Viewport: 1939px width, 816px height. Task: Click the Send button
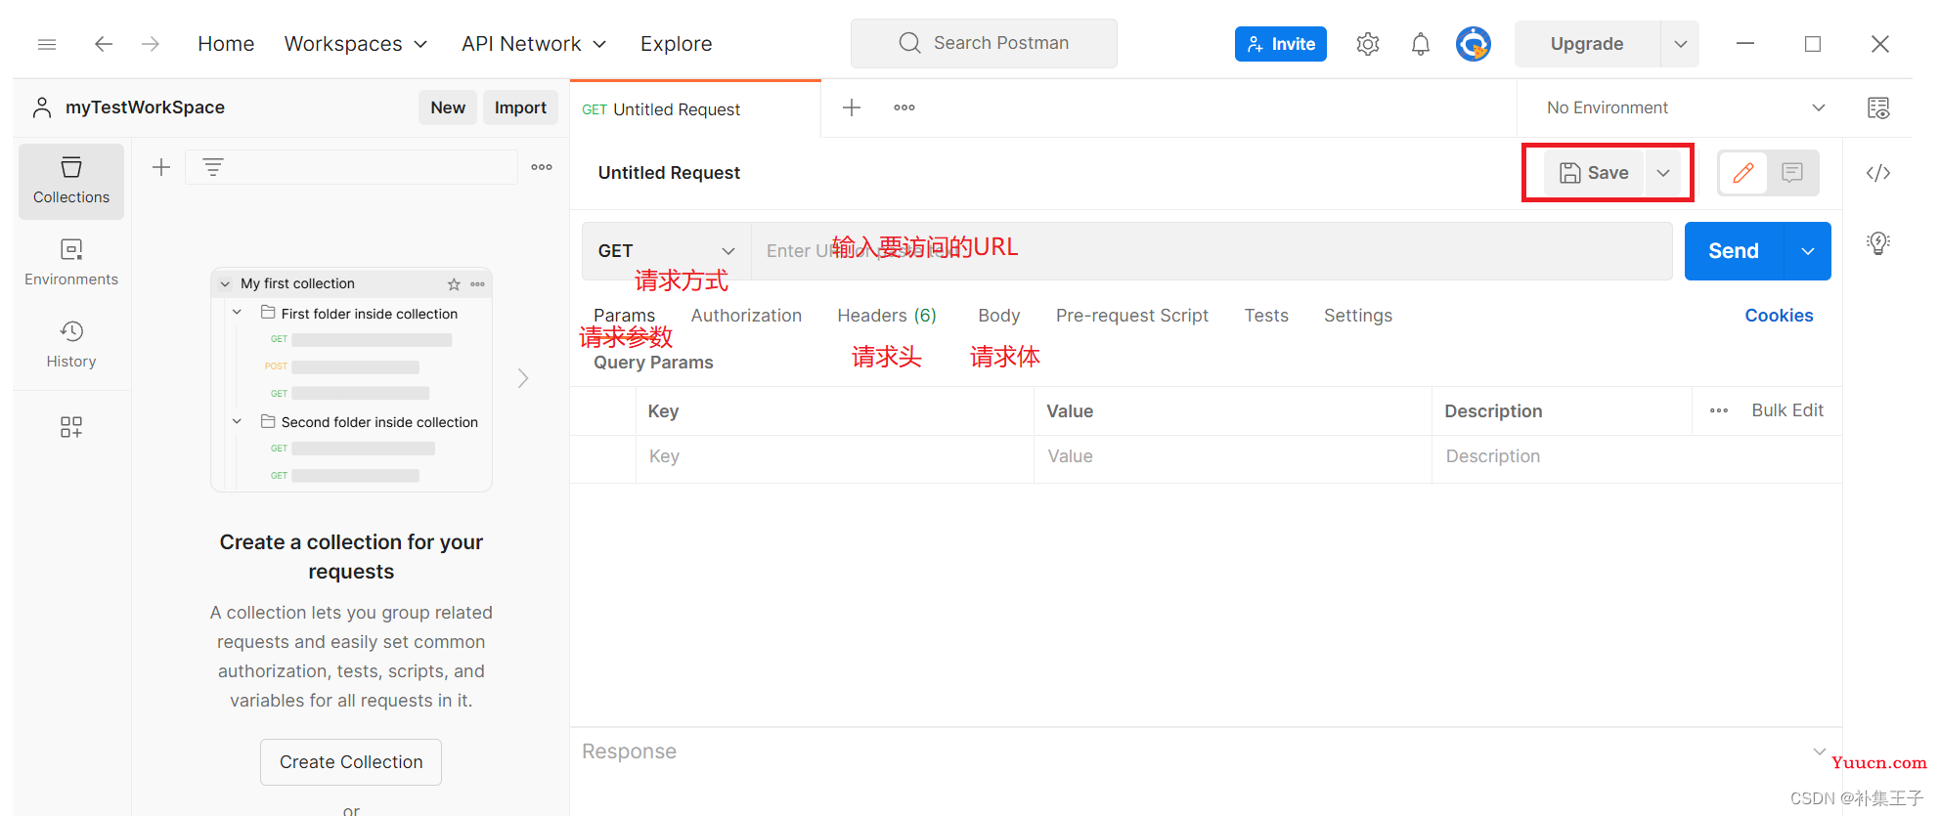pyautogui.click(x=1734, y=251)
